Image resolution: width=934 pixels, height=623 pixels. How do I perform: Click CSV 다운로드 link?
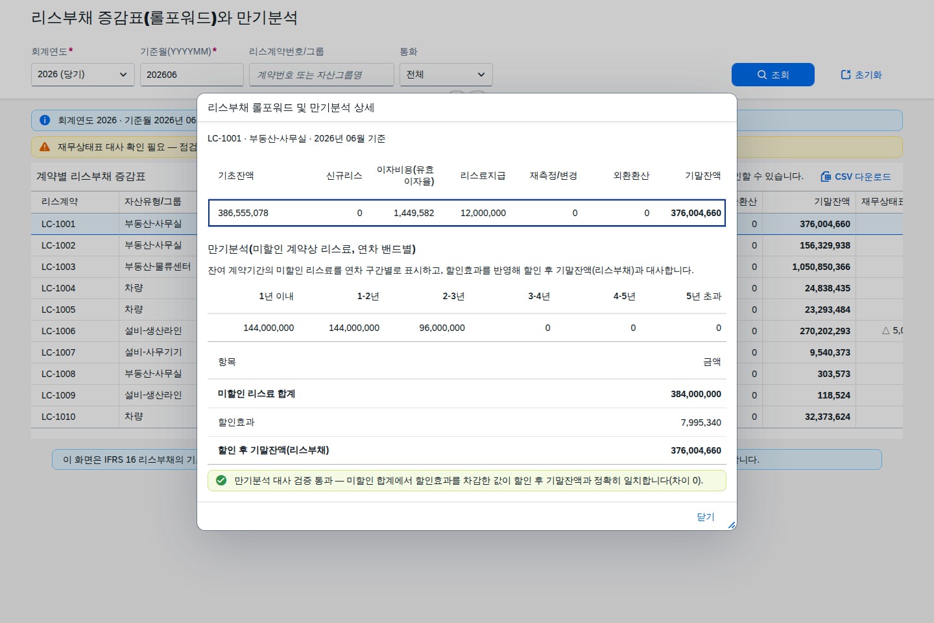(856, 177)
